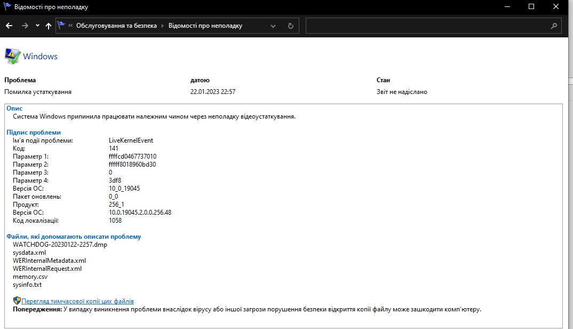
Task: Click the flag icon in the address bar
Action: click(61, 25)
